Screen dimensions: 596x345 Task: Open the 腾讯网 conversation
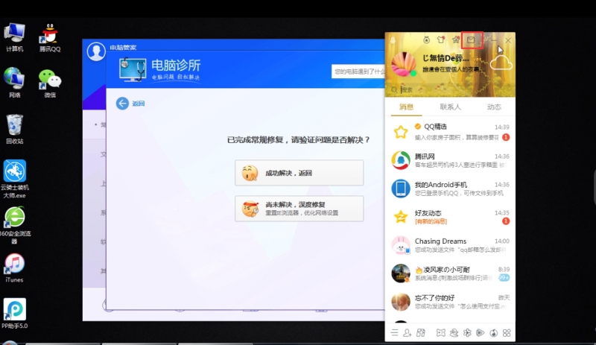[450, 160]
